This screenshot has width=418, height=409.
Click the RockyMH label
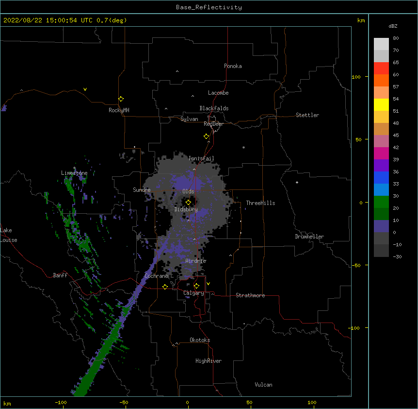coord(119,110)
